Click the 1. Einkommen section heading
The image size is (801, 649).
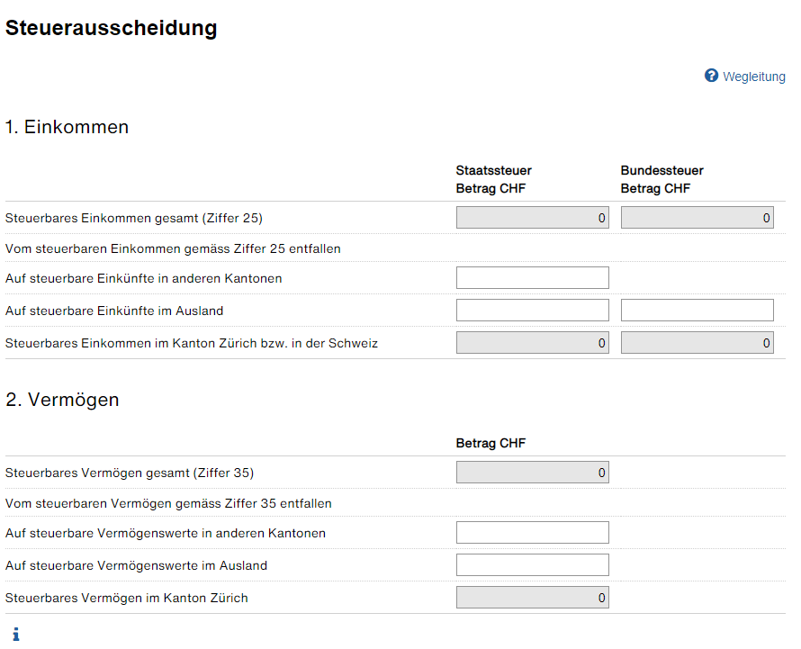pyautogui.click(x=67, y=127)
